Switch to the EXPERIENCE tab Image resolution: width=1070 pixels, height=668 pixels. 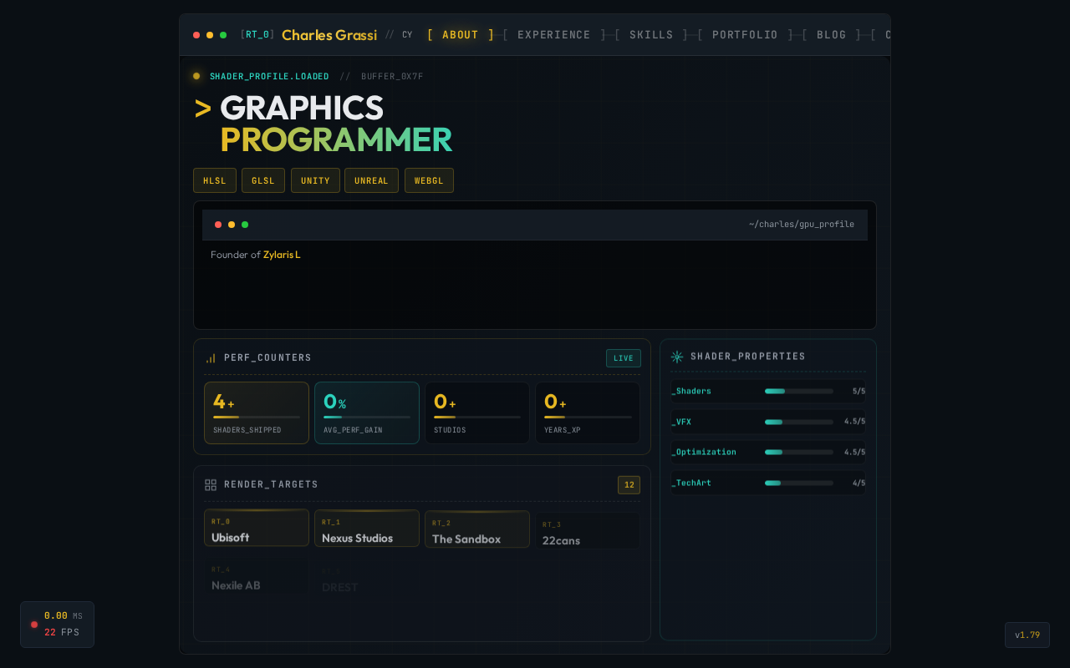(553, 35)
